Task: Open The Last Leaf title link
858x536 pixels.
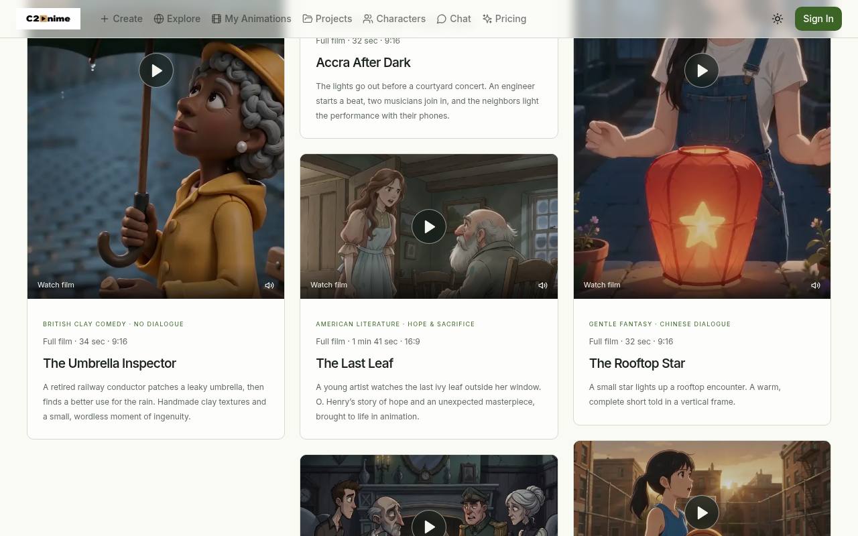Action: pos(355,363)
